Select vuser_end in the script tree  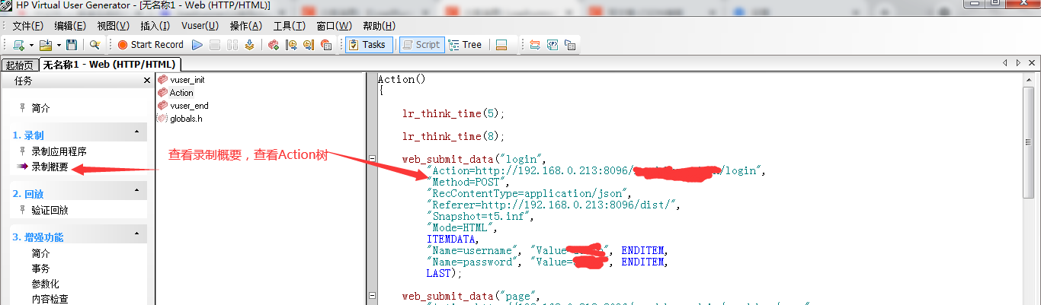[189, 106]
